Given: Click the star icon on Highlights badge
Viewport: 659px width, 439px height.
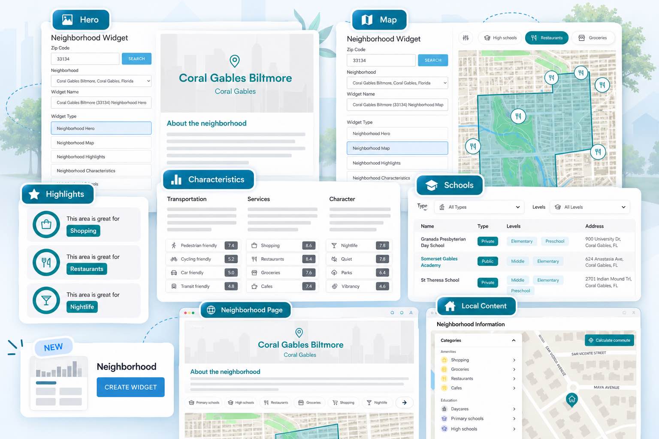Looking at the screenshot, I should click(34, 194).
